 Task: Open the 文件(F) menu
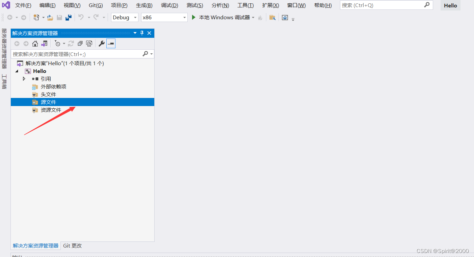(23, 5)
